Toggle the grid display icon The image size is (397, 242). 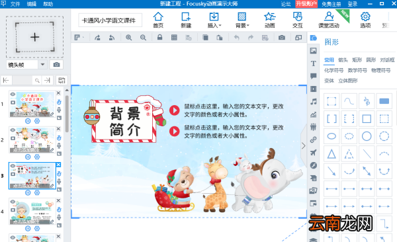(174, 38)
